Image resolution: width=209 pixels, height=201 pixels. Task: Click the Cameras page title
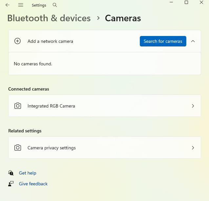click(123, 18)
